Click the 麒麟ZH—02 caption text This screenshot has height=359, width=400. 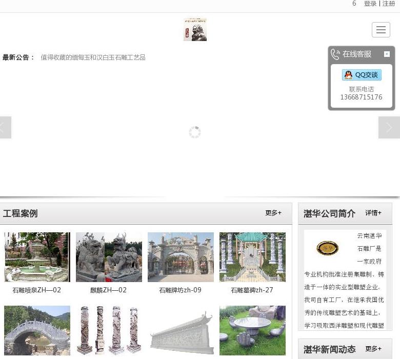coord(108,290)
